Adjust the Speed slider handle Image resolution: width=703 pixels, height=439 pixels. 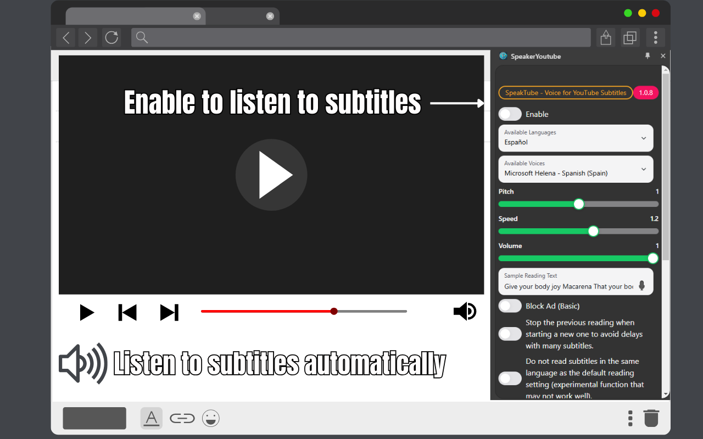point(593,231)
